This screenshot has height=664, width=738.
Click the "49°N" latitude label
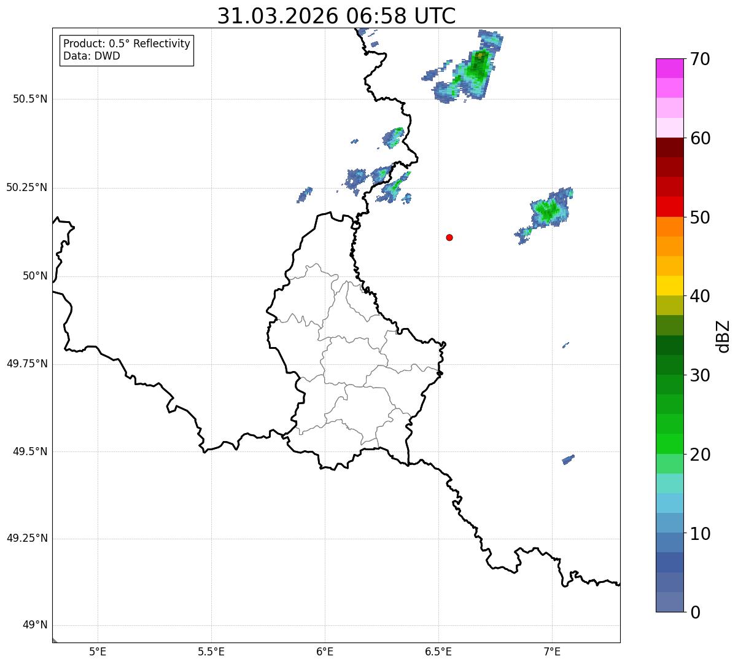(x=36, y=625)
